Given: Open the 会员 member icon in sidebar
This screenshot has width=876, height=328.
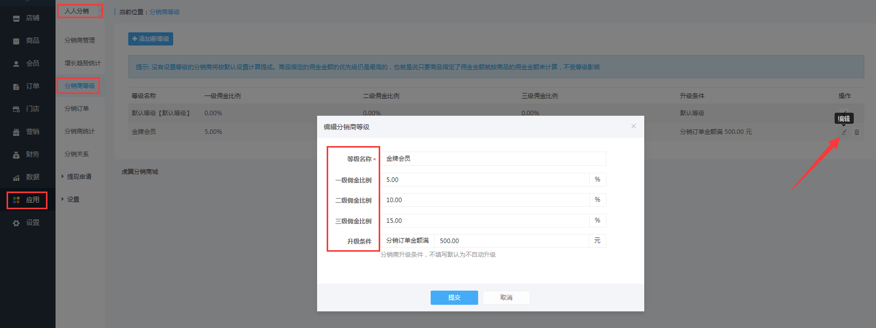Looking at the screenshot, I should pos(16,64).
